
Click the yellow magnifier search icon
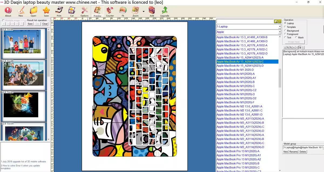tap(276, 21)
